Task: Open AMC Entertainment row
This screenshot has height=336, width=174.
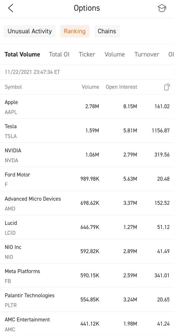Action: (87, 324)
